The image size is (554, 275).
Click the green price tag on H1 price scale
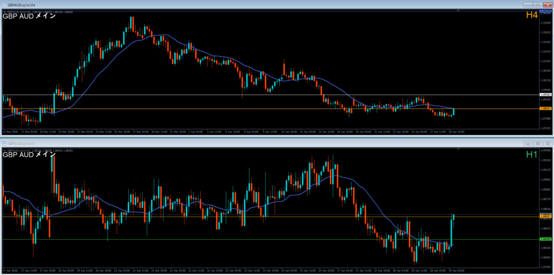click(545, 239)
